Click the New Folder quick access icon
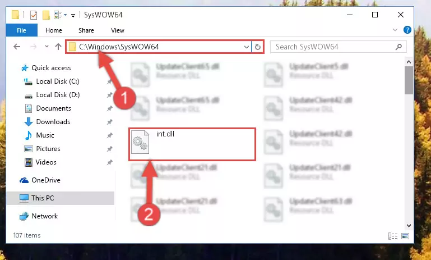 [46, 15]
